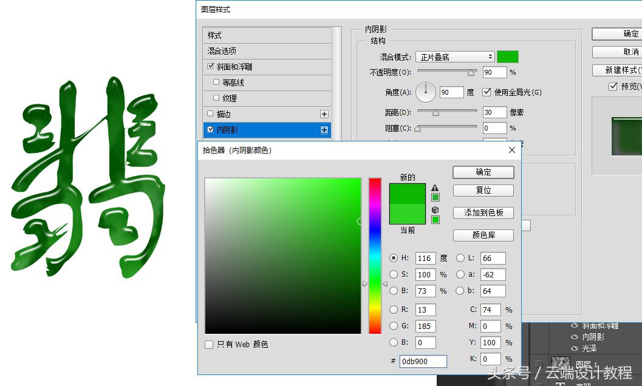This screenshot has width=642, height=386.
Task: Click the hex code field showing 0db900
Action: click(x=423, y=361)
